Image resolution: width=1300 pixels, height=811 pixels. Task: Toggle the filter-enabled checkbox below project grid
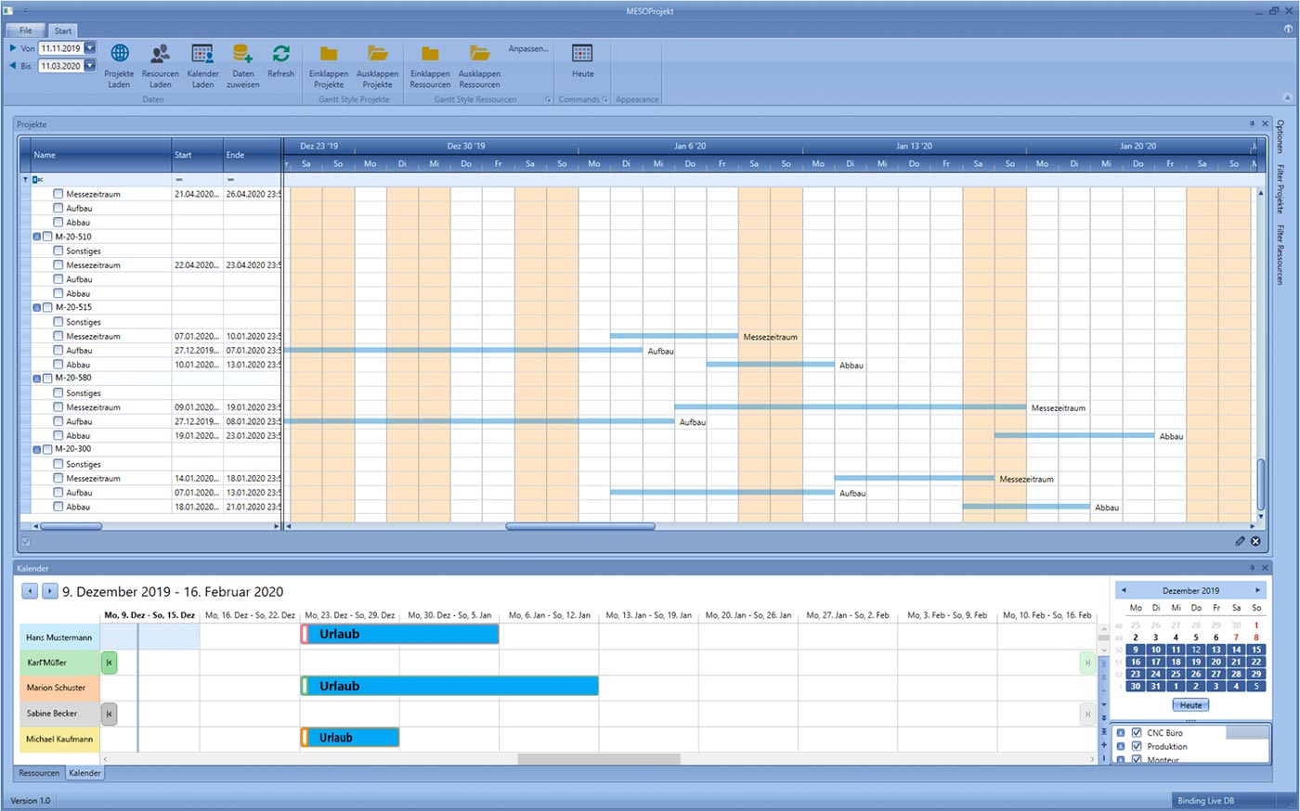pos(26,541)
